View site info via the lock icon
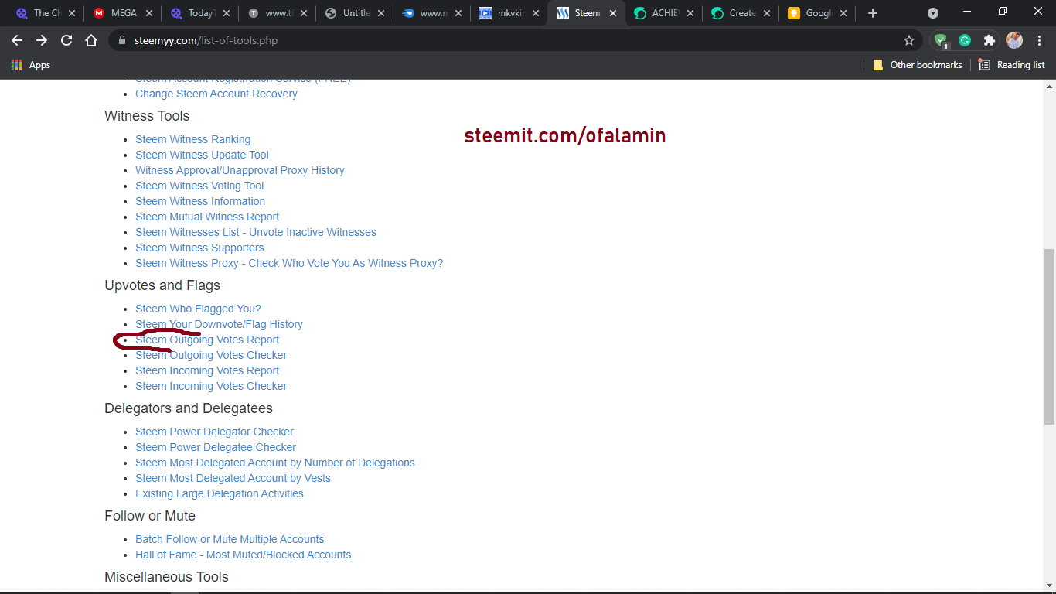This screenshot has height=594, width=1056. point(121,40)
